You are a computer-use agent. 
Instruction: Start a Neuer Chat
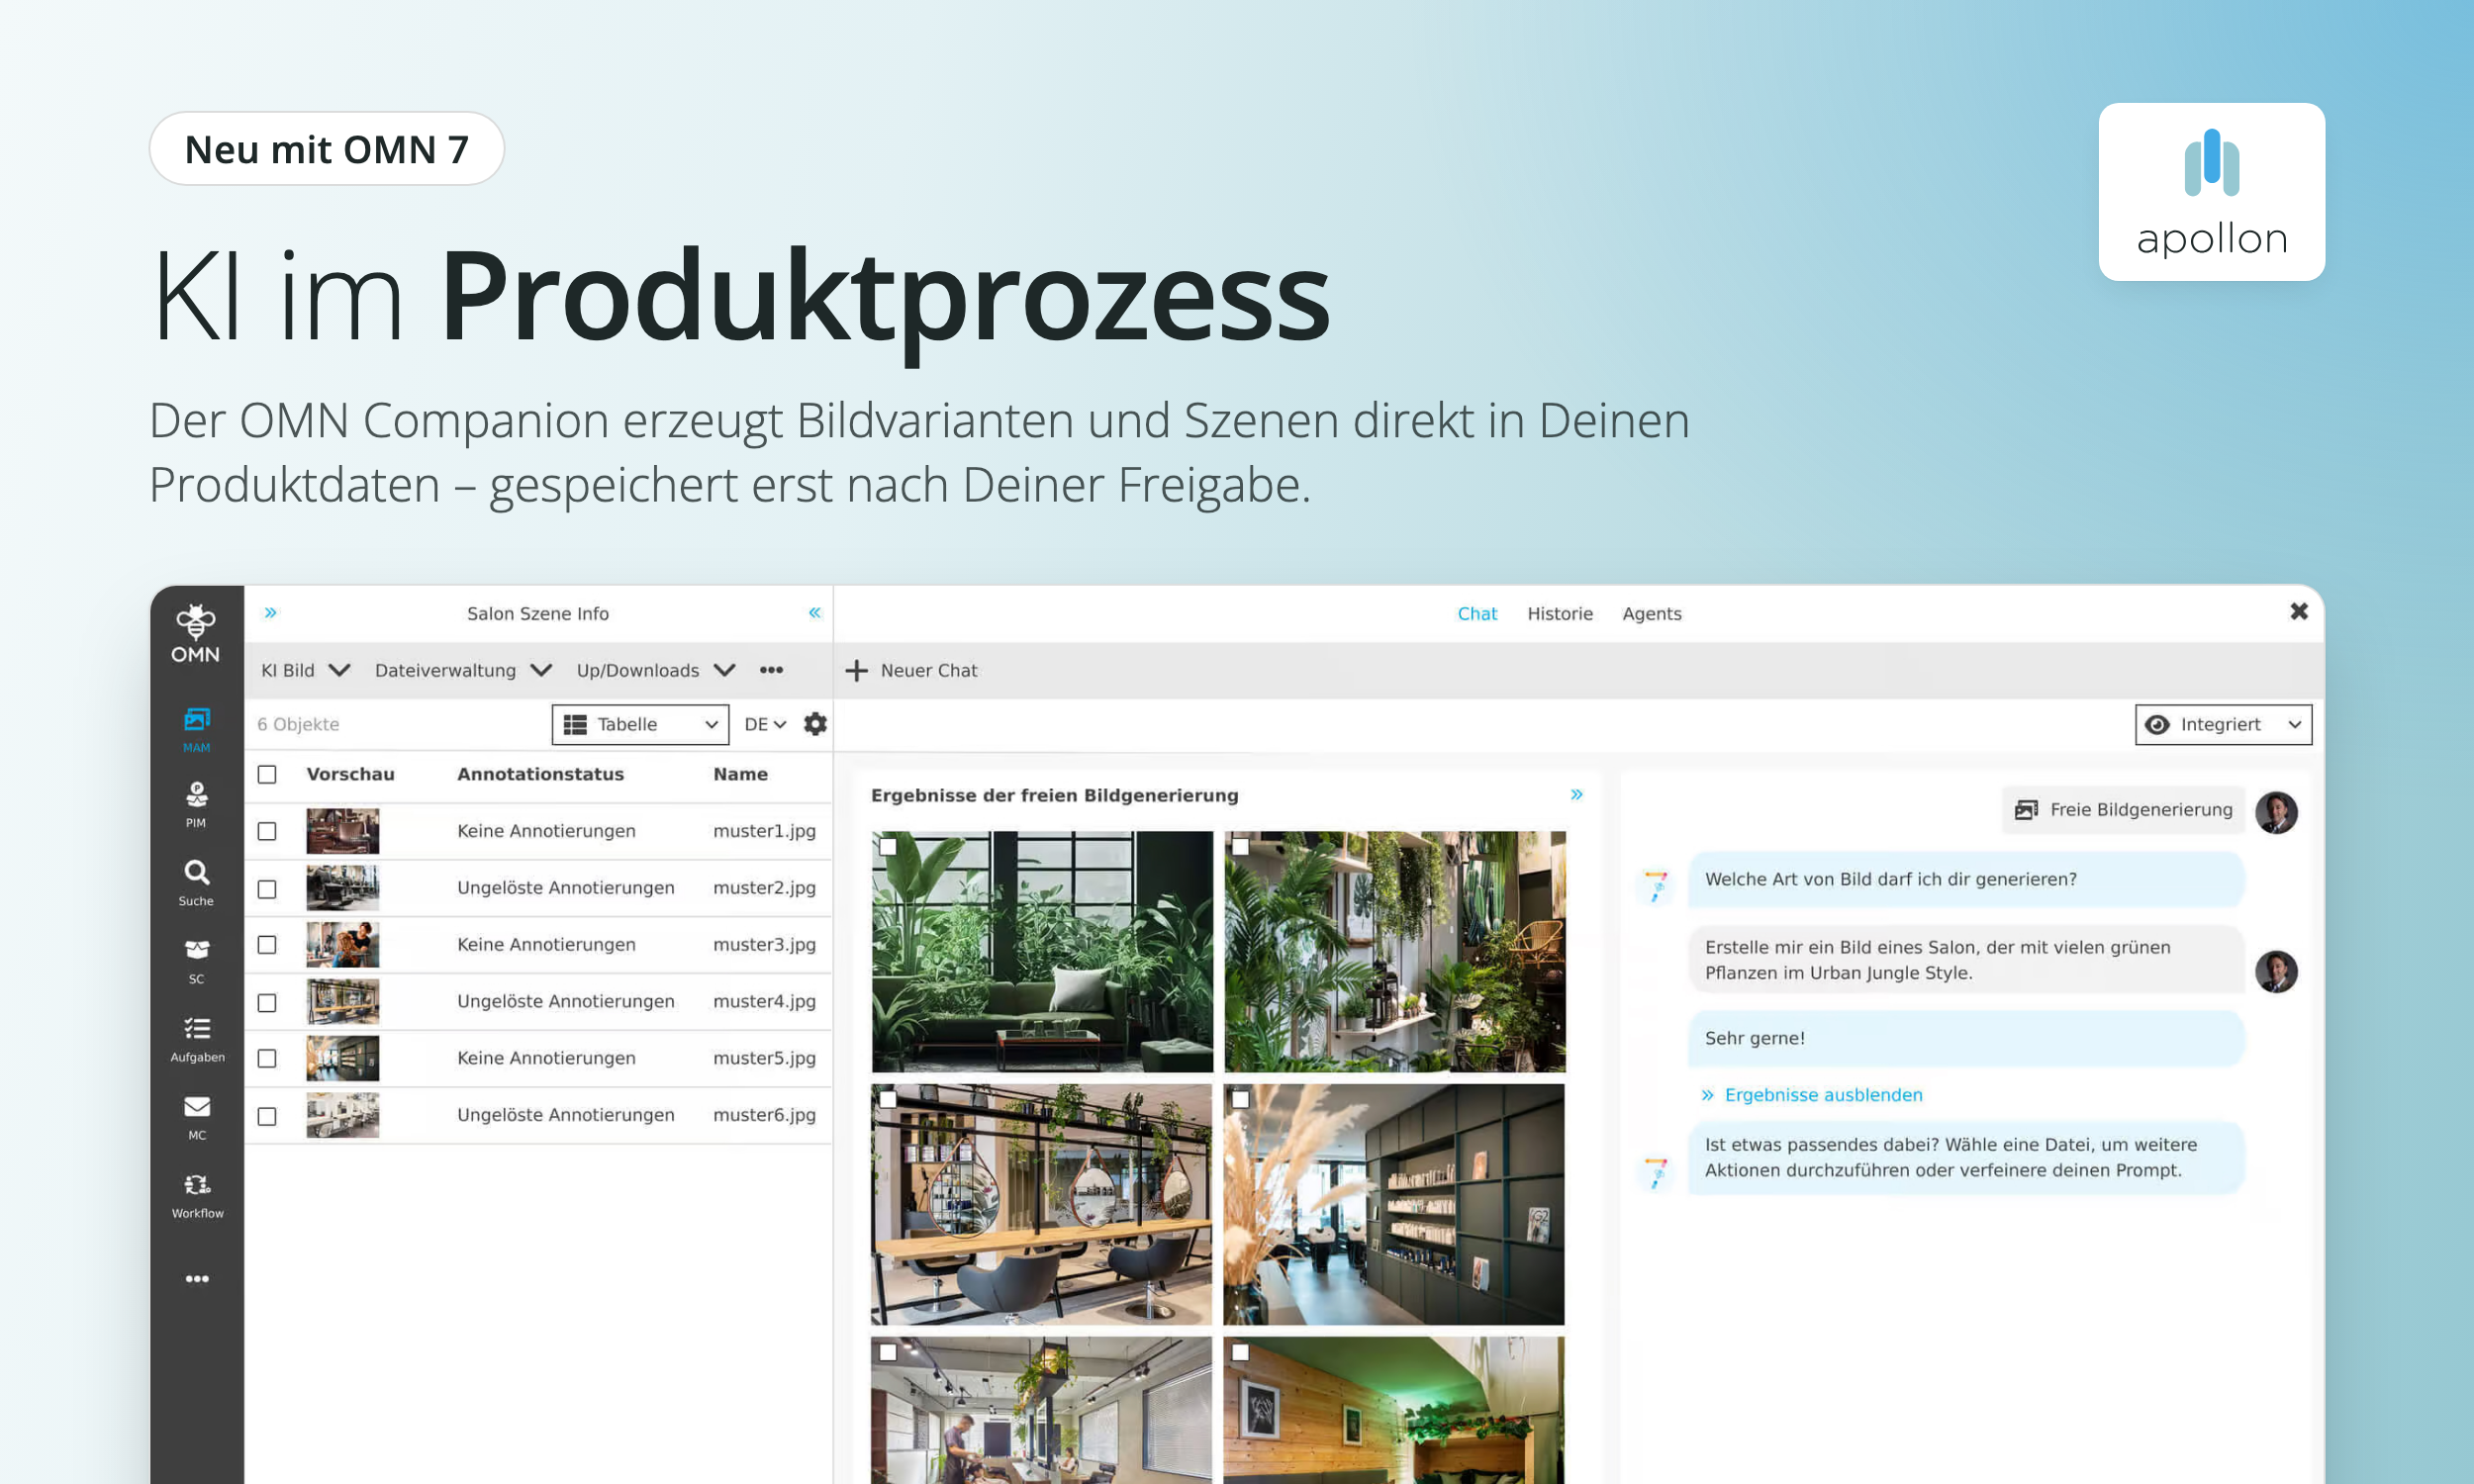912,670
